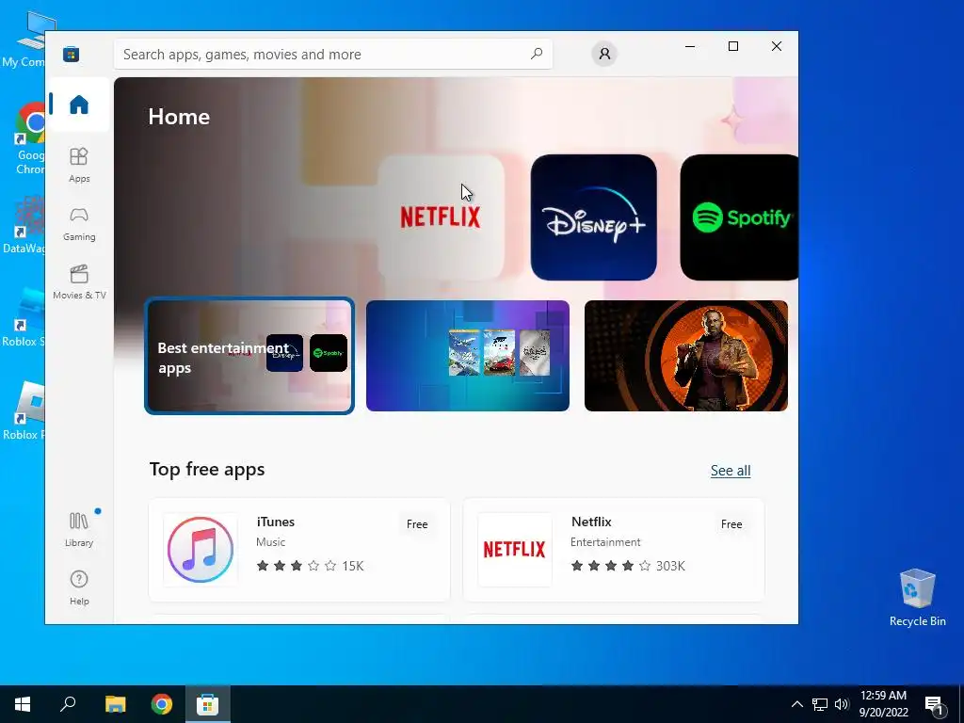
Task: Click the Top free apps heading
Action: pos(207,469)
